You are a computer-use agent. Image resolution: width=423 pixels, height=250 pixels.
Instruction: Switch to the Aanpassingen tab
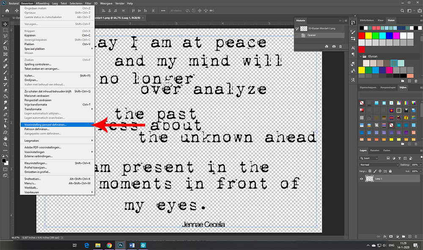click(387, 88)
